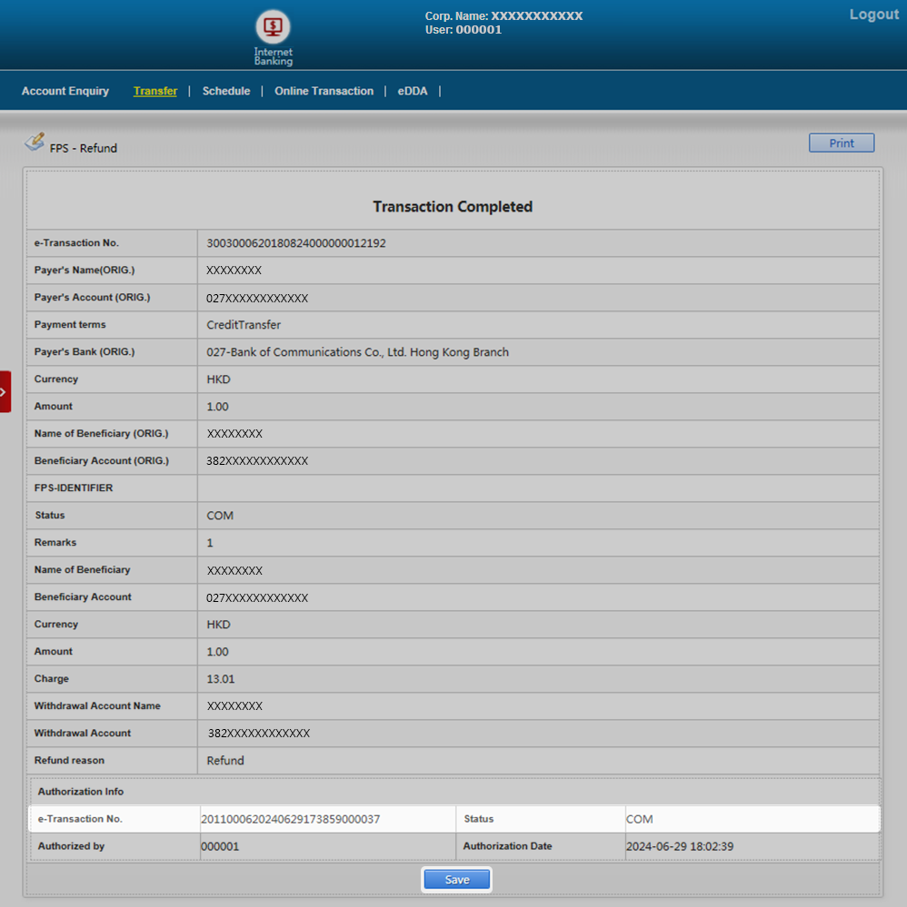
Task: Expand the red side panel arrow
Action: [x=5, y=391]
